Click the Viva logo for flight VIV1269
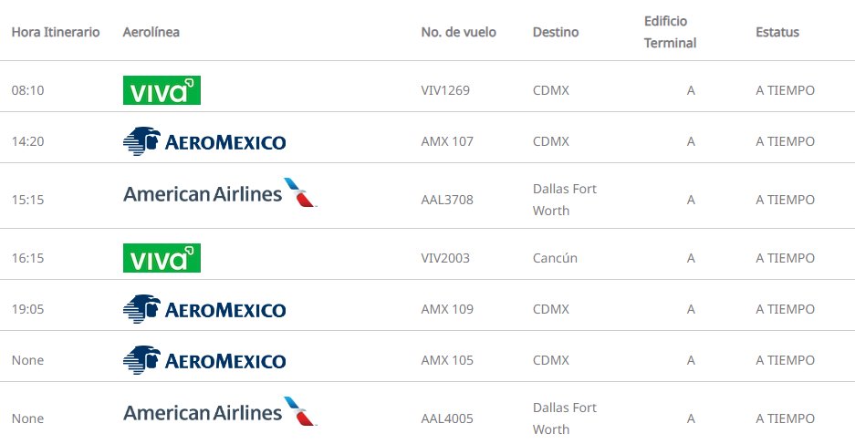 (x=162, y=90)
